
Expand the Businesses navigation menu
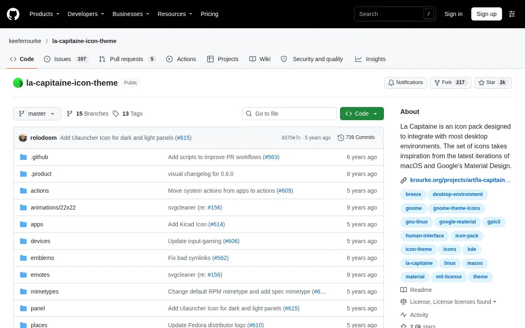[x=131, y=14]
